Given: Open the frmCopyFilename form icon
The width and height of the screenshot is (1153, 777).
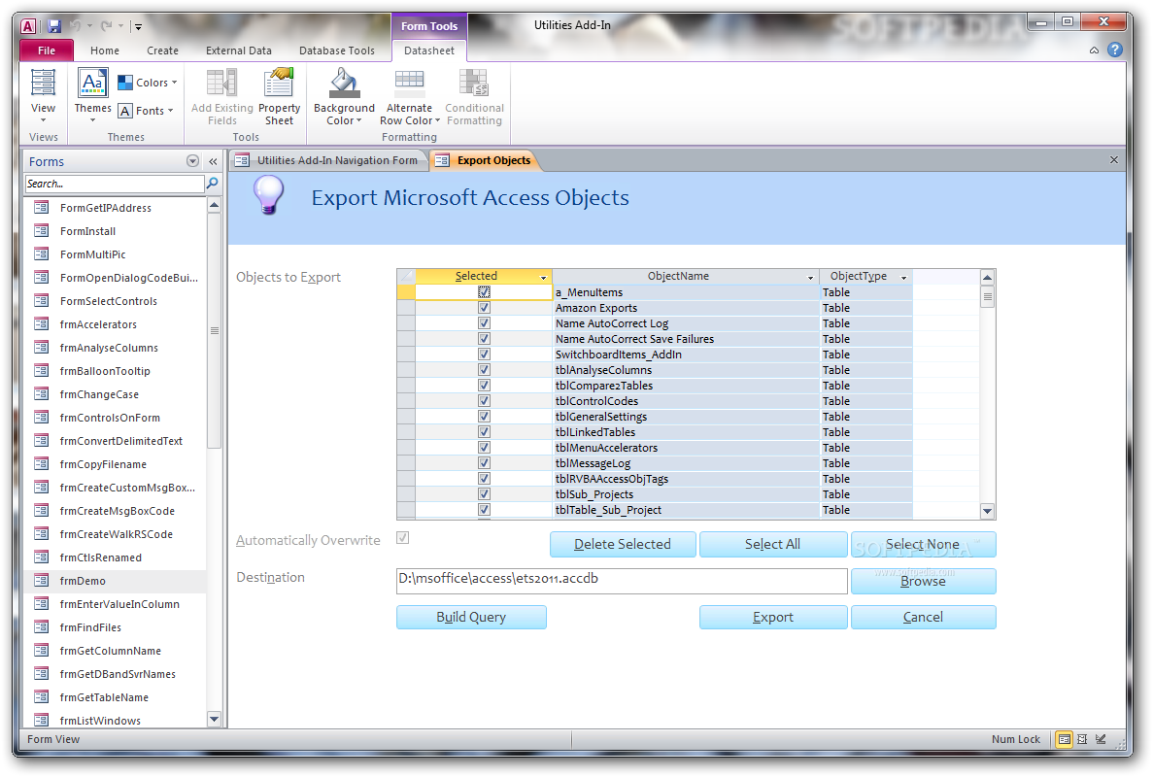Looking at the screenshot, I should [41, 464].
